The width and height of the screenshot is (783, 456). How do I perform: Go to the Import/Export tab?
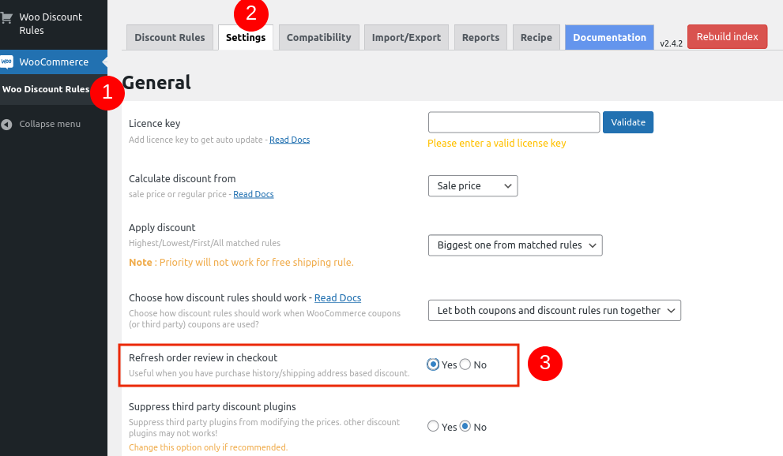tap(406, 37)
